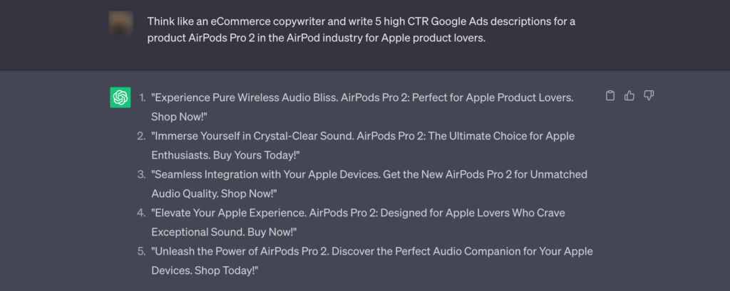Copy the response with the clipboard icon
Viewport: 730px width, 291px height.
pos(610,96)
